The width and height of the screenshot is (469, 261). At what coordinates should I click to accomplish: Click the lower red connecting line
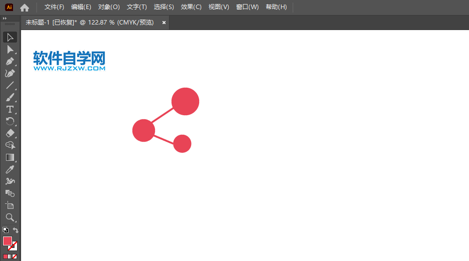[164, 140]
